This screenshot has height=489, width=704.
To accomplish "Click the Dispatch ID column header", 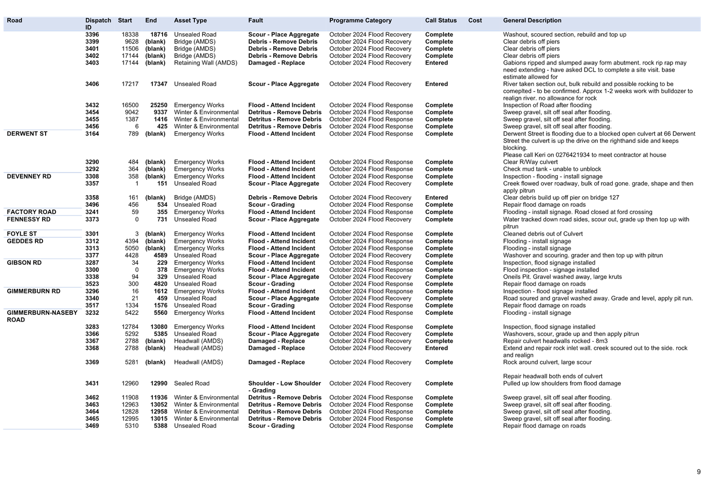I will point(98,24).
